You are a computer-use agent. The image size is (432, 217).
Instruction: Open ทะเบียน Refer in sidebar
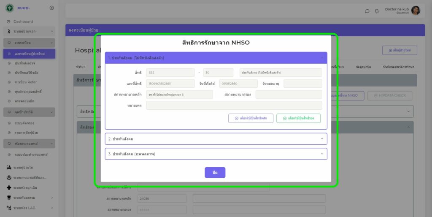pyautogui.click(x=25, y=82)
